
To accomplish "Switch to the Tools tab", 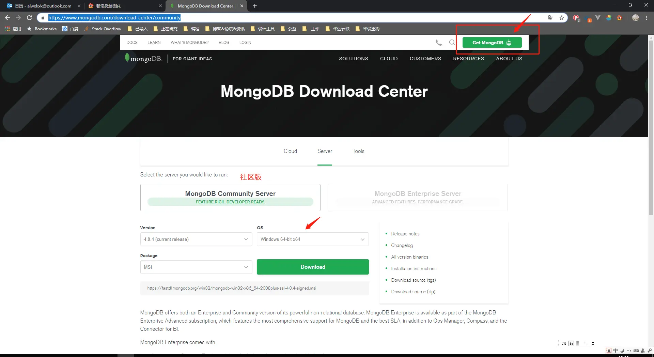I will click(358, 151).
